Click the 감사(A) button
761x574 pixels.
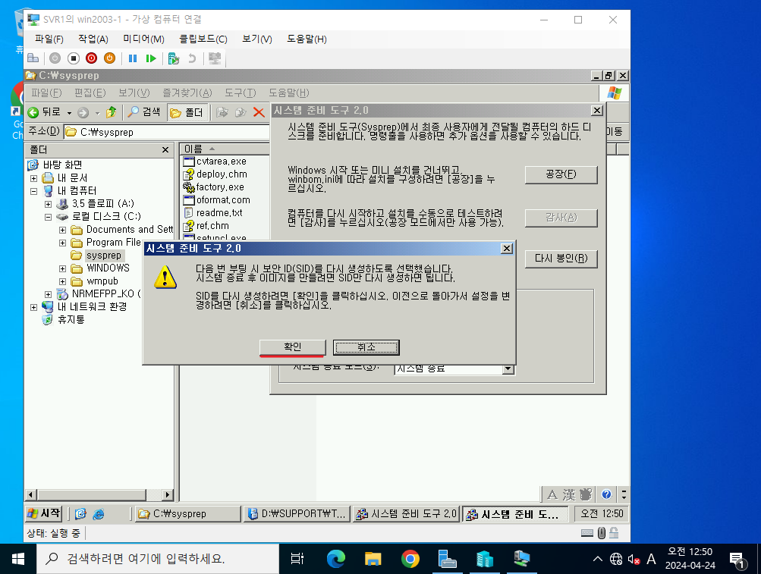coord(561,218)
